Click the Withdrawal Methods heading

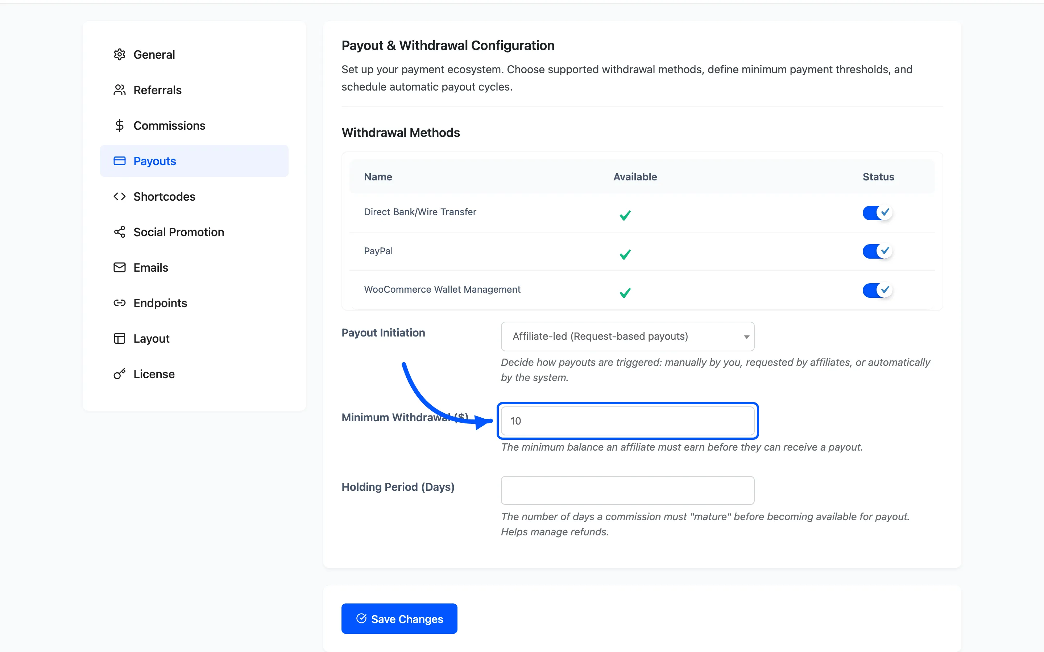tap(401, 132)
